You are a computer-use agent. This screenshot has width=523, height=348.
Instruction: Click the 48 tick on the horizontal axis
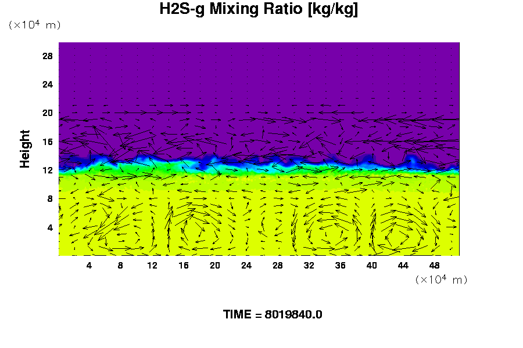click(434, 265)
